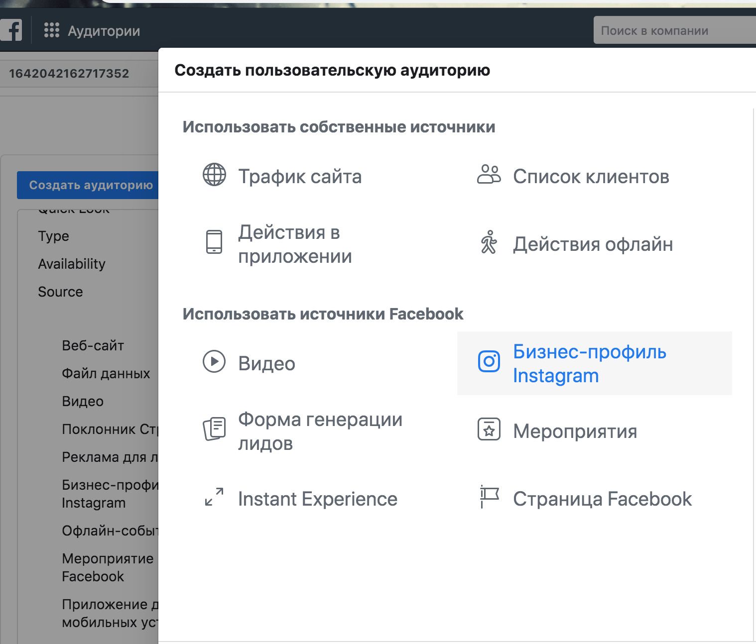Select Приложение для мобильных устройств filter
Viewport: 756px width, 644px height.
coord(110,613)
